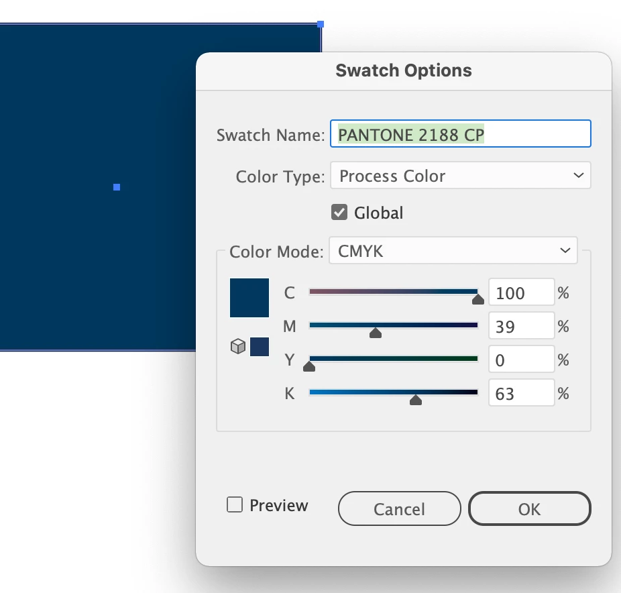The width and height of the screenshot is (621, 593).
Task: Open the Color Type dropdown
Action: (461, 175)
